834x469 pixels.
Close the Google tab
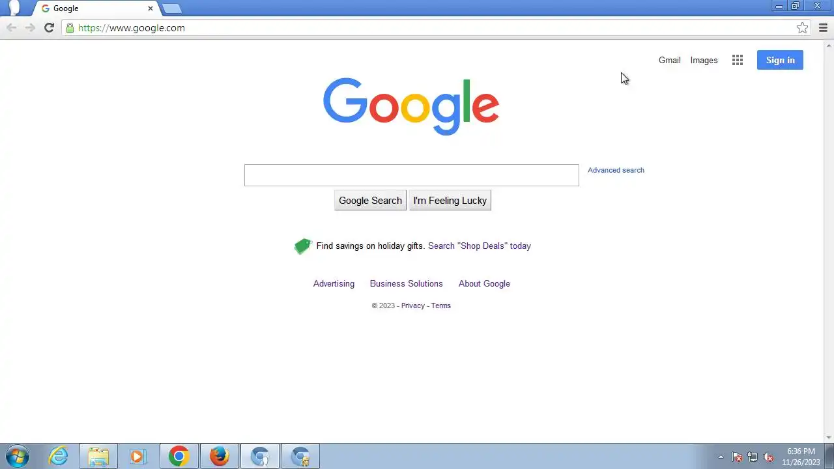tap(151, 8)
